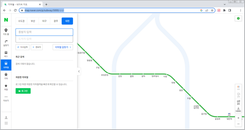Click 중앙로 station on map
The width and height of the screenshot is (245, 130).
pos(217,119)
